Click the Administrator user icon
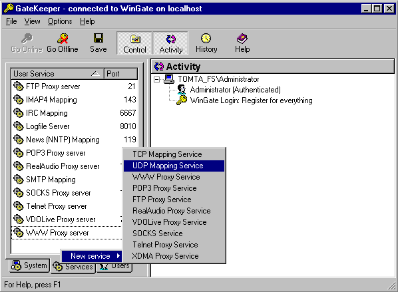The width and height of the screenshot is (398, 292). 182,90
